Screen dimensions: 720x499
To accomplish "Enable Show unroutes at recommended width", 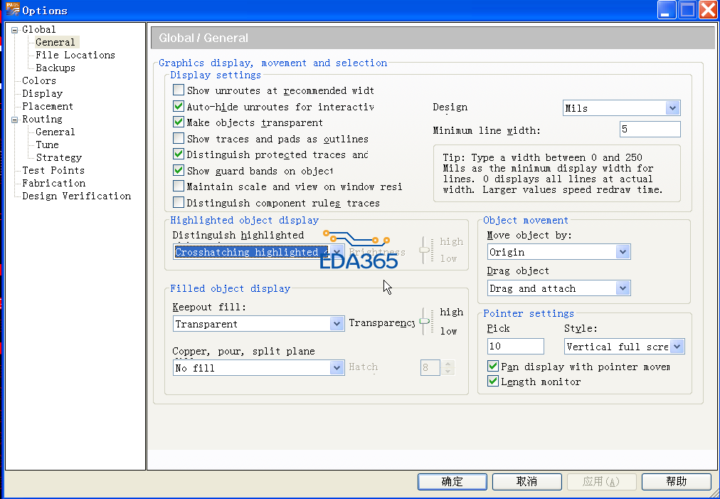I will point(179,90).
